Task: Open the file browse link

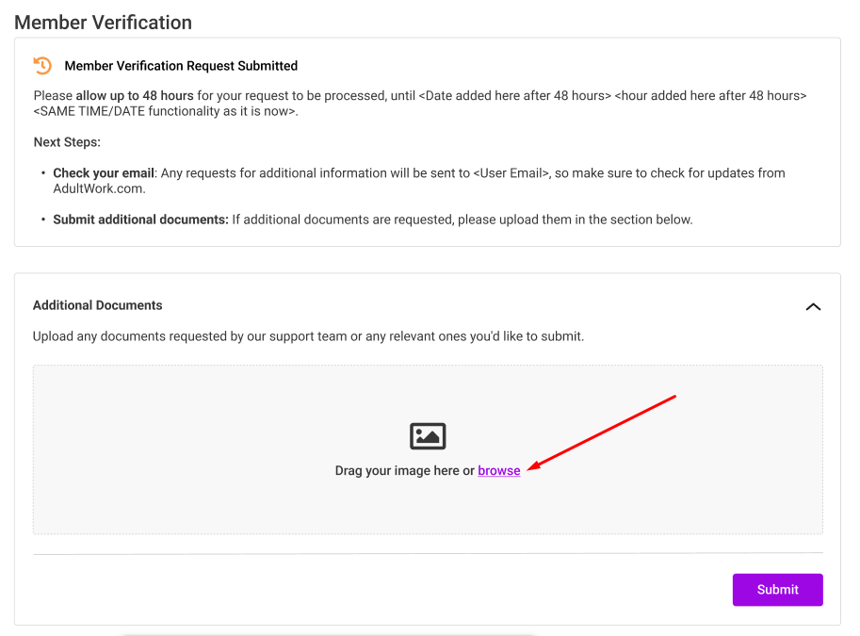Action: (498, 471)
